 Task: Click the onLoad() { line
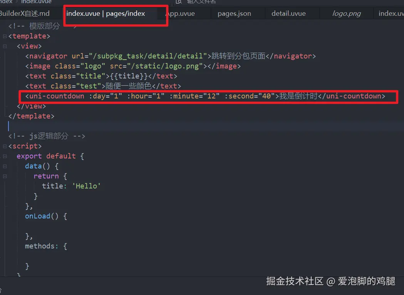point(46,216)
